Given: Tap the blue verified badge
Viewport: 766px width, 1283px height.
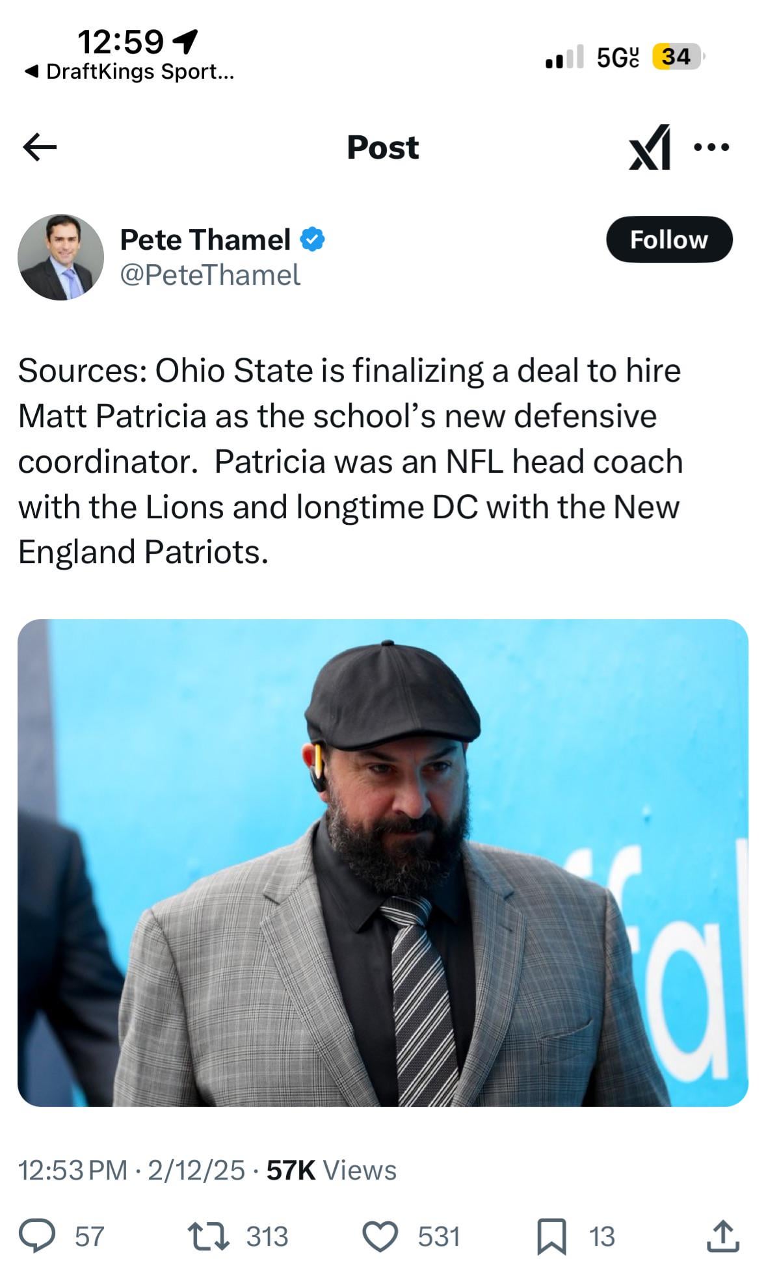Looking at the screenshot, I should 312,239.
